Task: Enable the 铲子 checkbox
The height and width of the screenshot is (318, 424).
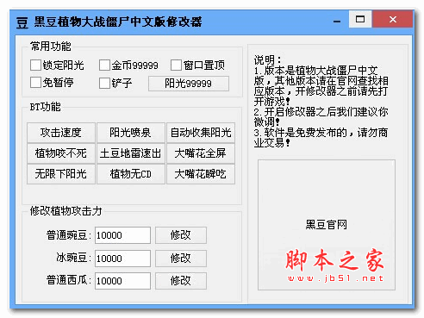Action: [104, 84]
